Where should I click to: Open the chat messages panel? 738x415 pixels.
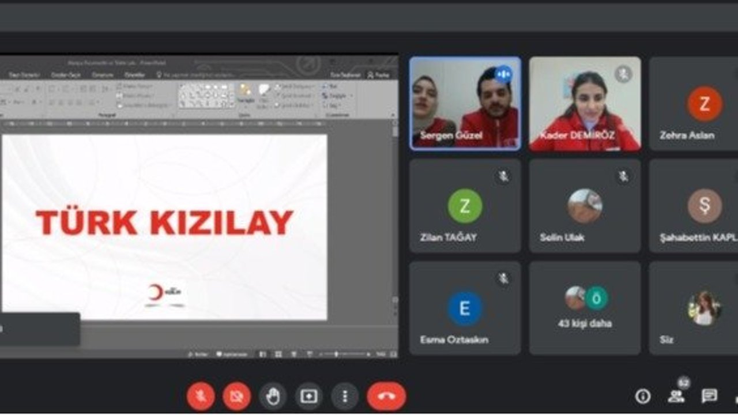click(709, 396)
